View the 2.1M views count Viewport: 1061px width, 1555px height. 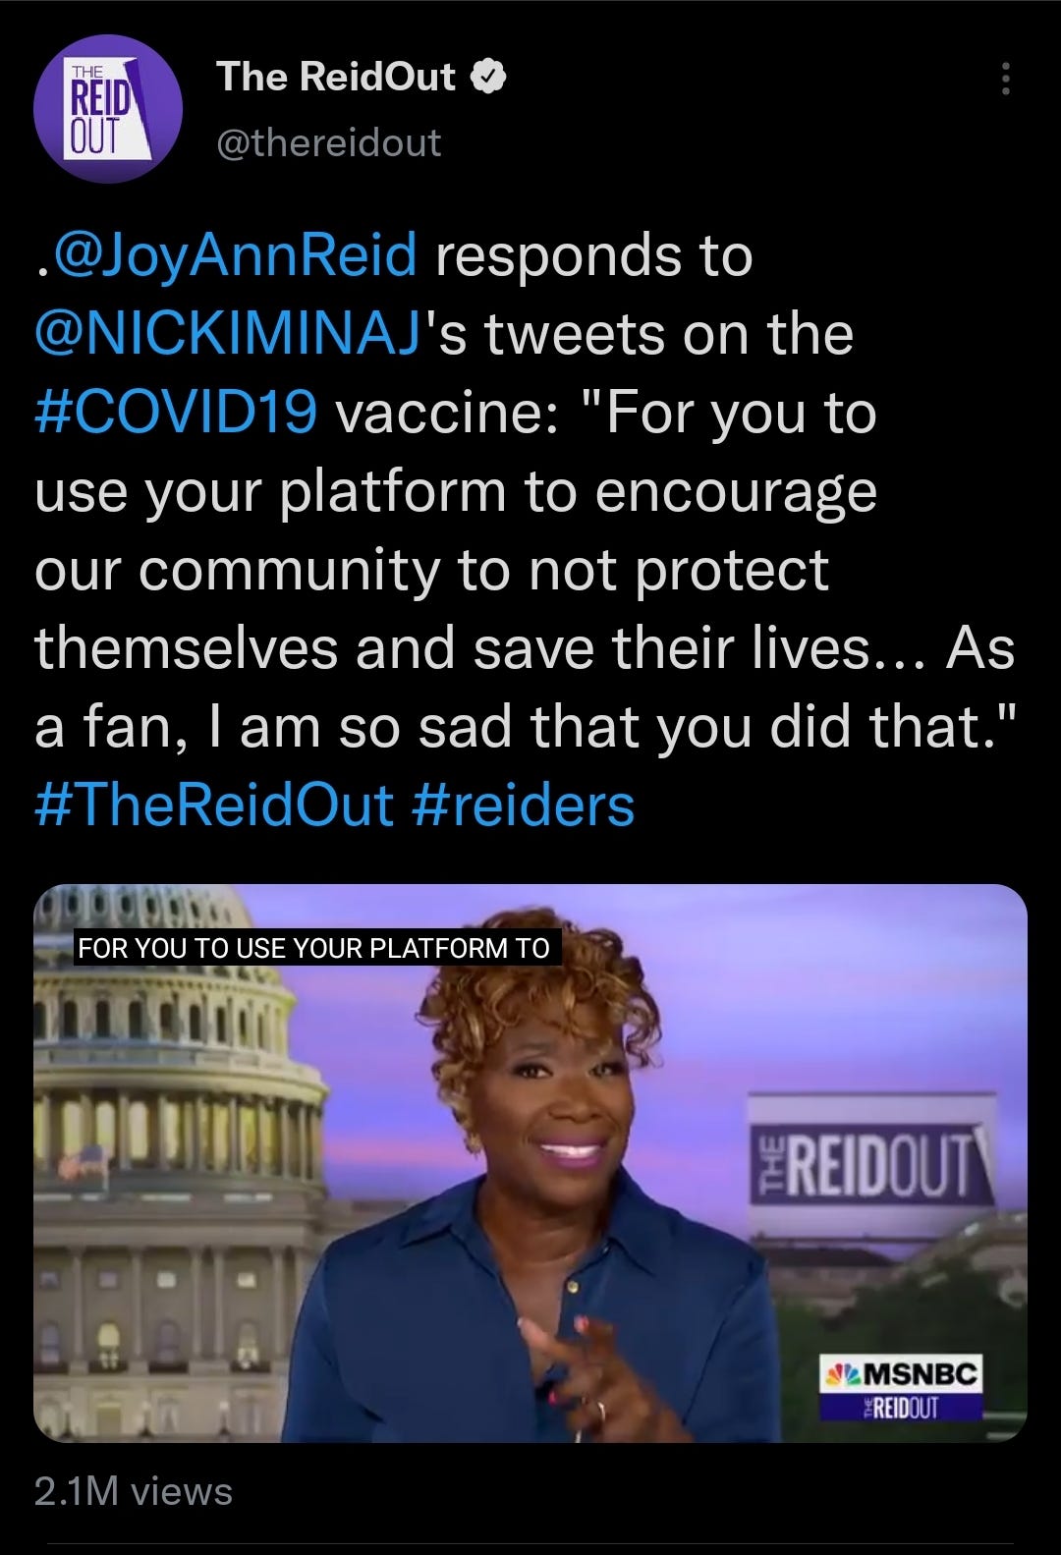134,1491
